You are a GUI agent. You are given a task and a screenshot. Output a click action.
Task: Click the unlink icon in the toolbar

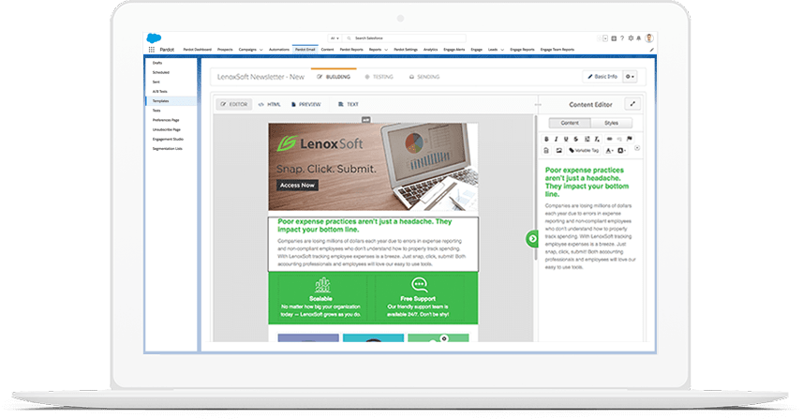(619, 139)
